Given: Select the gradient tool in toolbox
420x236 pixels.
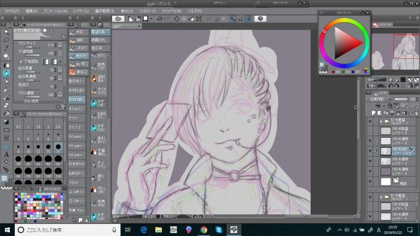Looking at the screenshot, I should pos(6,122).
